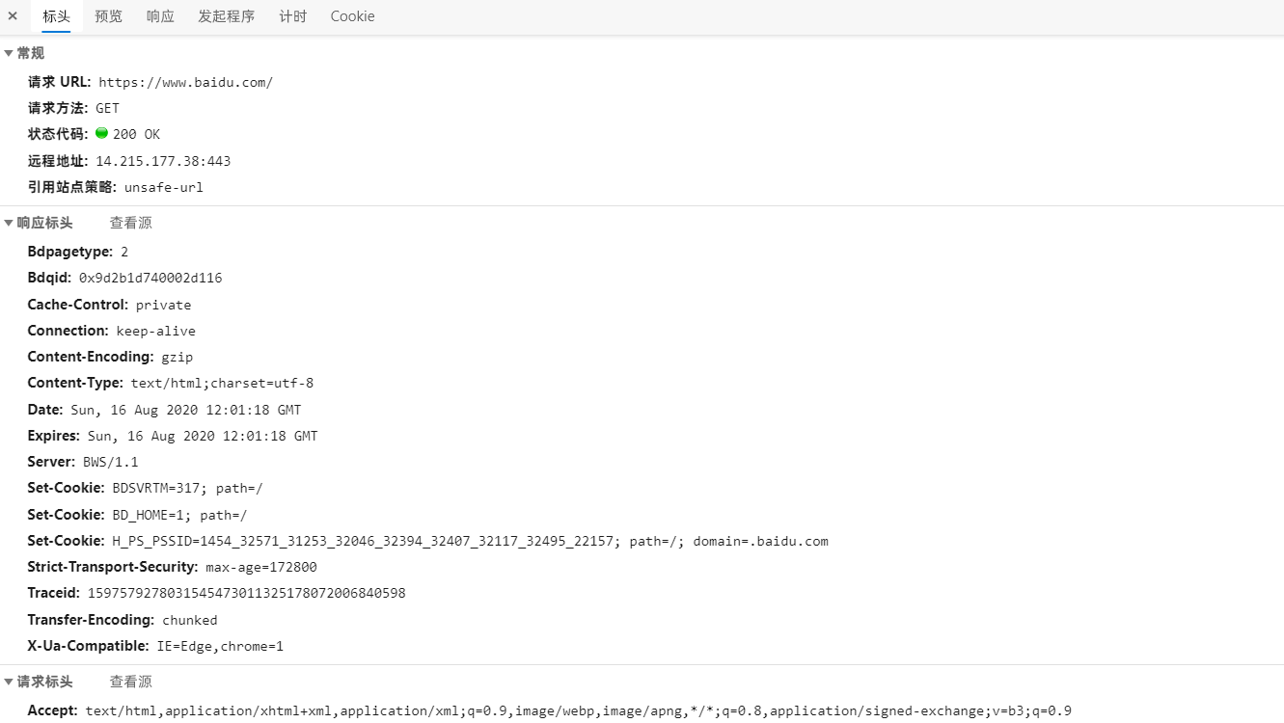
Task: Open the 计时 tab
Action: click(x=292, y=16)
